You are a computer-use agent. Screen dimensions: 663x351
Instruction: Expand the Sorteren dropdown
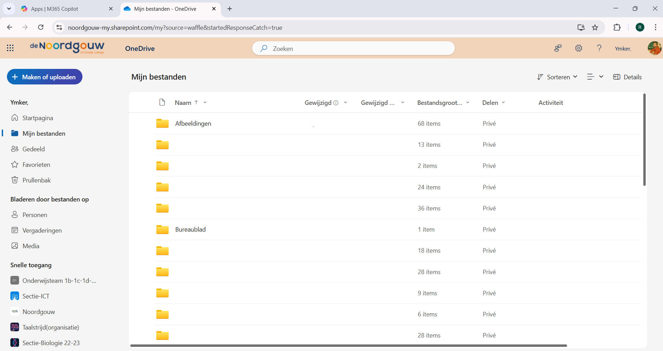557,77
